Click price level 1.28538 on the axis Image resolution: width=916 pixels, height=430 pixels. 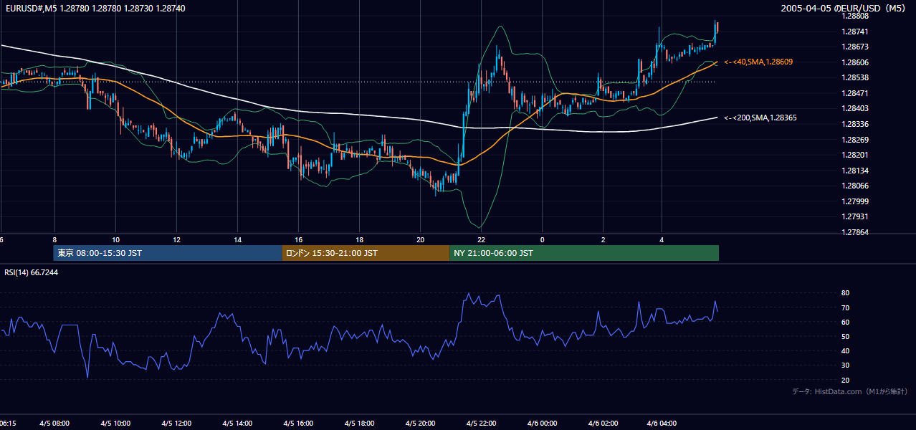coord(854,77)
